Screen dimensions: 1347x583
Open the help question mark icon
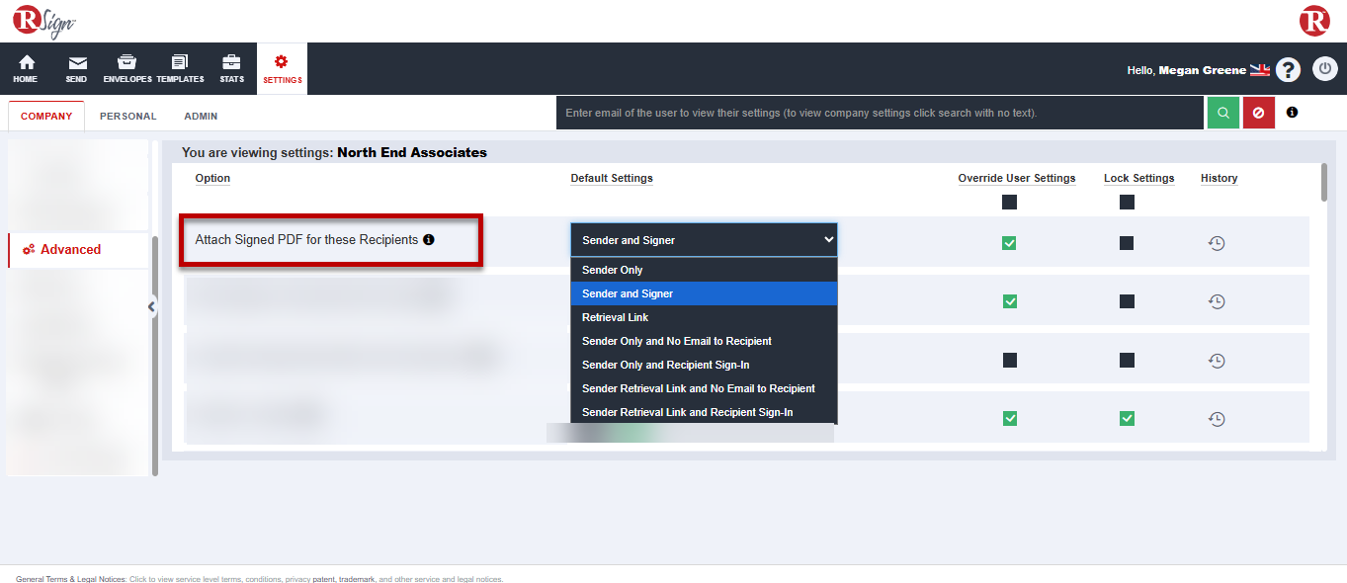(1288, 70)
